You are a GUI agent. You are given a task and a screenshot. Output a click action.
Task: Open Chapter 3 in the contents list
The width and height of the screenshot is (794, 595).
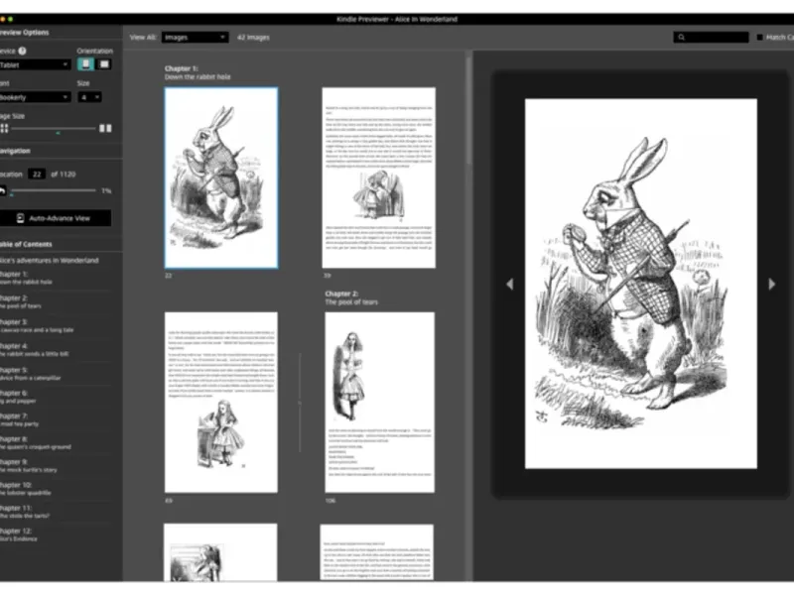coord(37,326)
